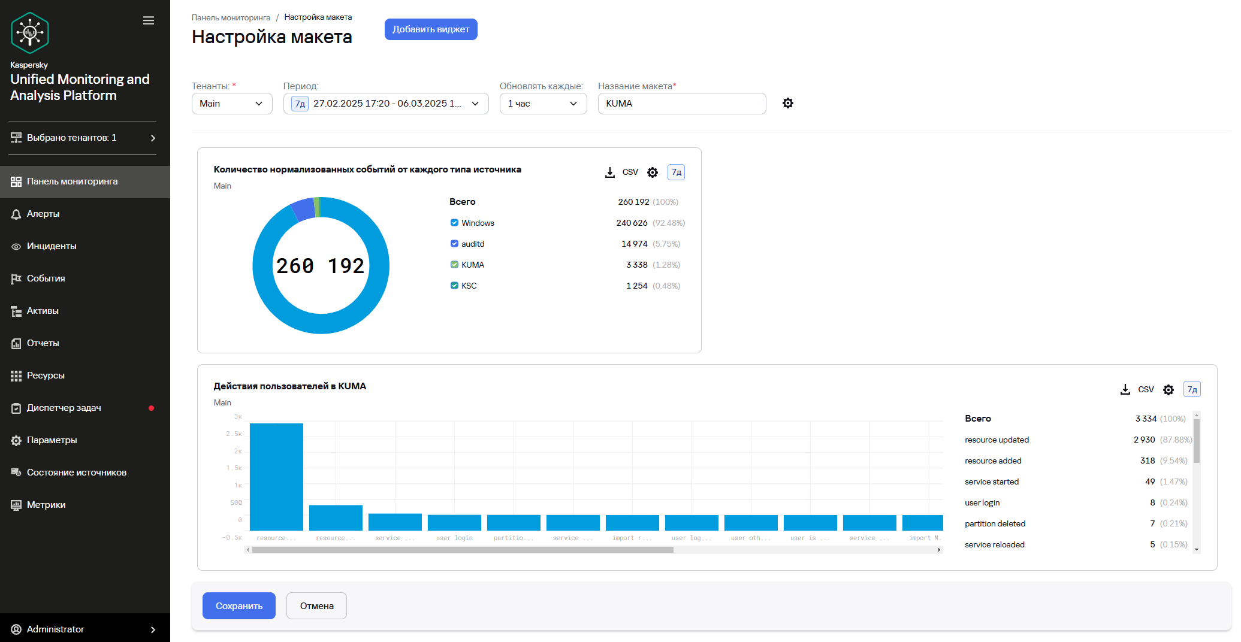Screen dimensions: 1241x642
Task: Click the Parameters gear icon in sidebar
Action: pyautogui.click(x=16, y=440)
